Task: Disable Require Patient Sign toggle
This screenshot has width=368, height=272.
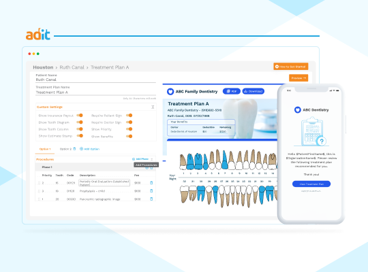Action: [x=129, y=116]
